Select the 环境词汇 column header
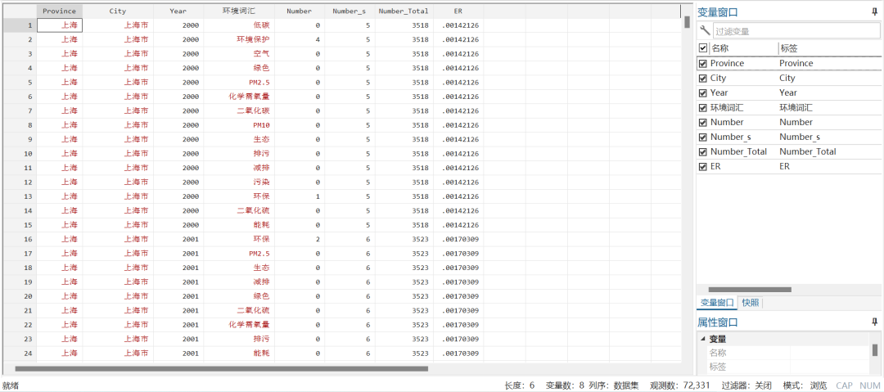The width and height of the screenshot is (884, 392). 239,11
